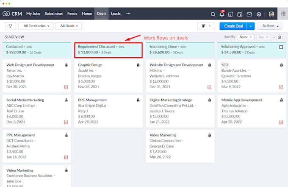Go to the Home tab
Screen dimensions: 288x187
coord(87,14)
